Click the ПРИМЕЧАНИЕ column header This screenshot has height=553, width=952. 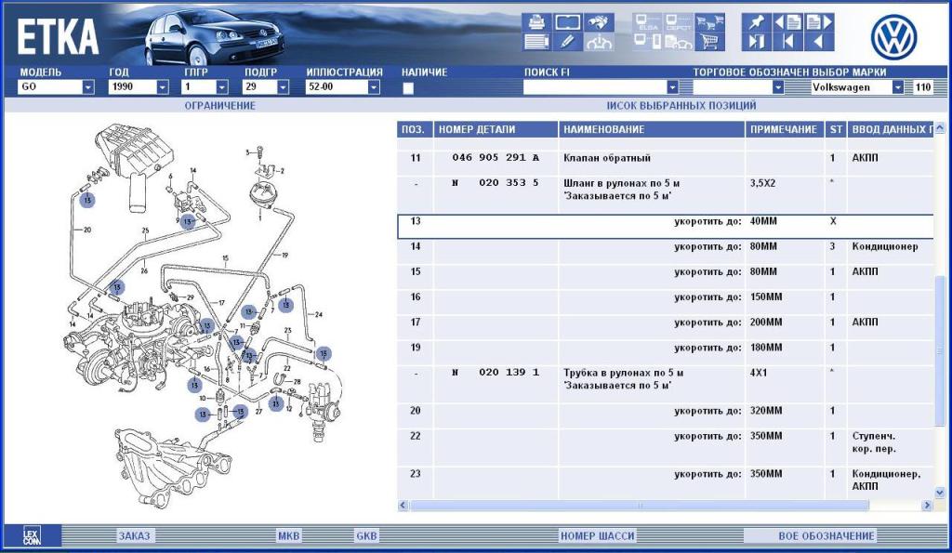pos(784,129)
